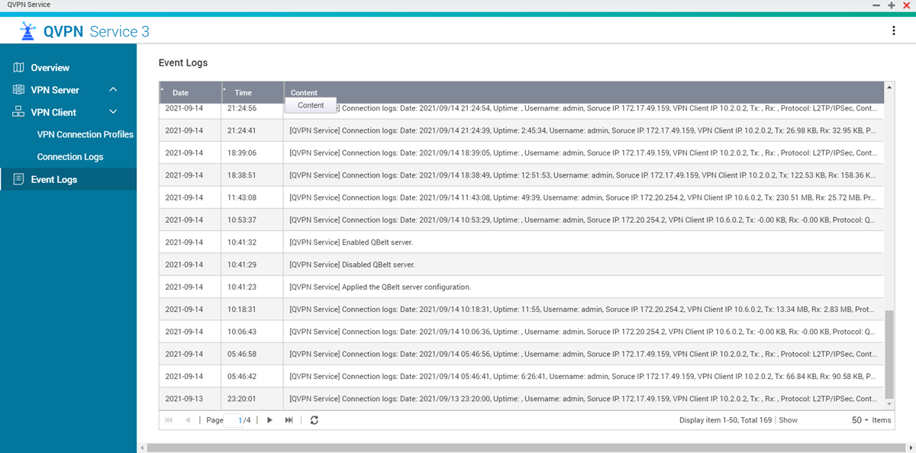Click the horizontal scrollbar at window bottom
The height and width of the screenshot is (453, 916).
pyautogui.click(x=527, y=448)
